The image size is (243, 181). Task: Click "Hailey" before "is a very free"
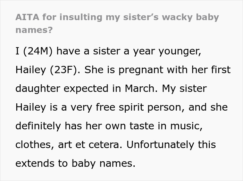coord(31,107)
